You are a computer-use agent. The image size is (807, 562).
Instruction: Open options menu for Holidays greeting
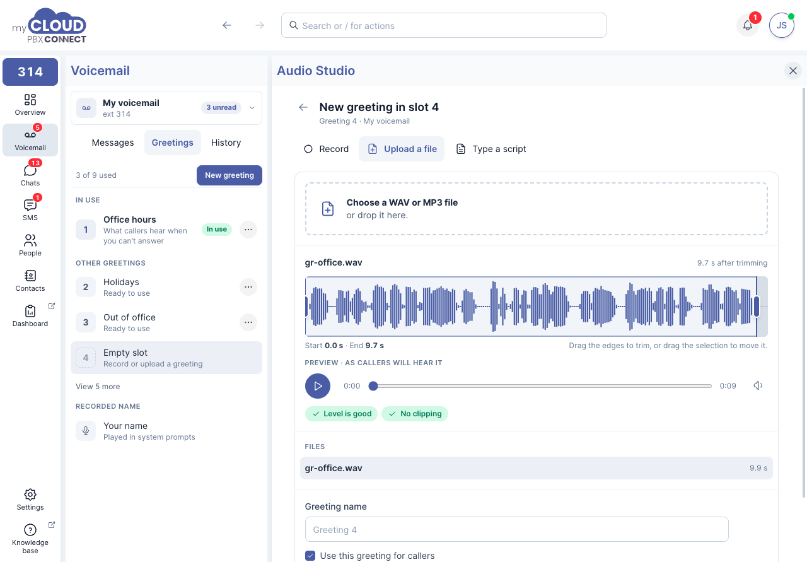click(x=248, y=287)
